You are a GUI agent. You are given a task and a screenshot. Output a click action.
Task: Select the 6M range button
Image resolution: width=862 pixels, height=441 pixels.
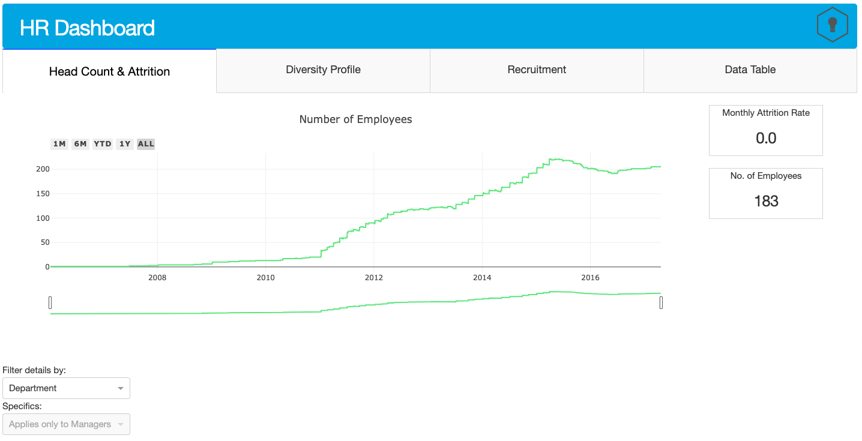80,144
